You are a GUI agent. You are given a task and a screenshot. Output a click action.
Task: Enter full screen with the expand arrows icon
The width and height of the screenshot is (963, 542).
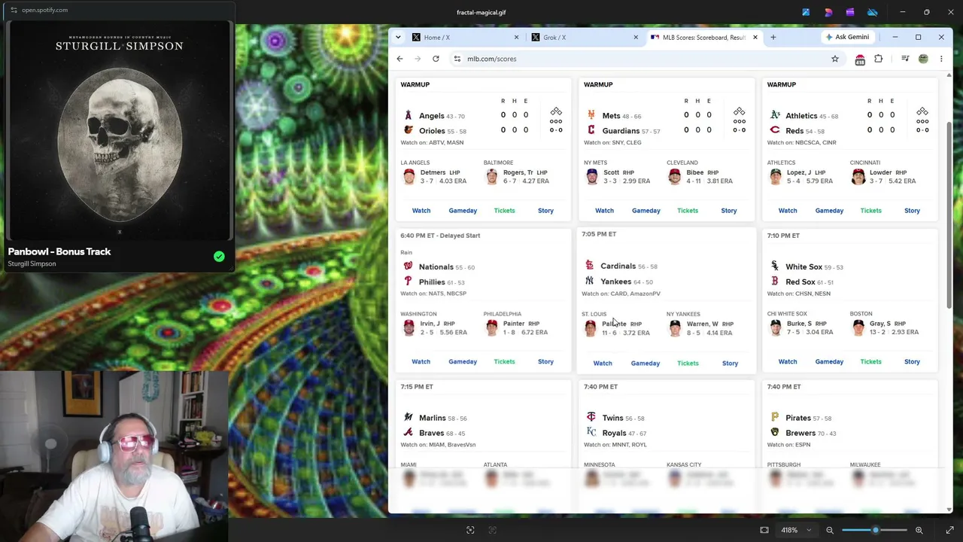click(x=949, y=530)
